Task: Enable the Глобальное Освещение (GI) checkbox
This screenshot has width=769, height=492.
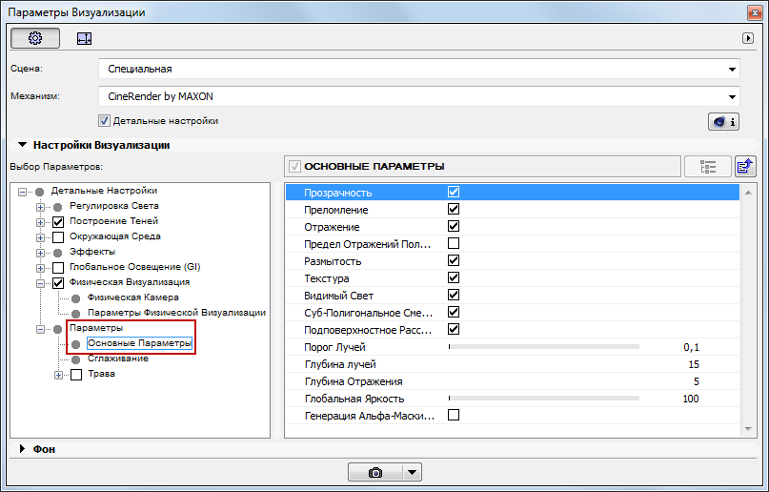Action: point(58,268)
